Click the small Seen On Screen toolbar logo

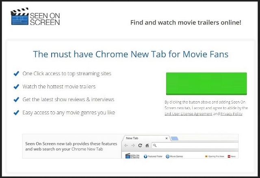(132, 156)
